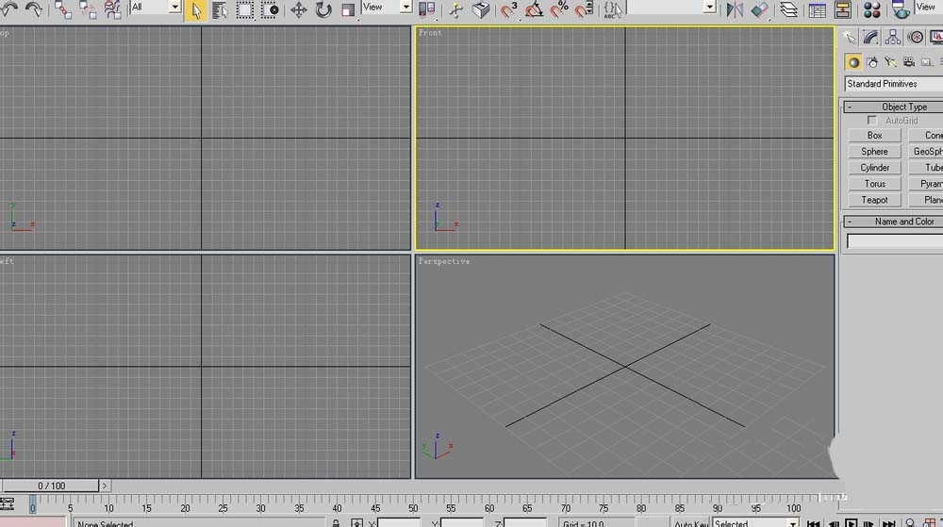Viewport: 943px width, 527px height.
Task: Open the Schematic View icon
Action: coord(842,9)
